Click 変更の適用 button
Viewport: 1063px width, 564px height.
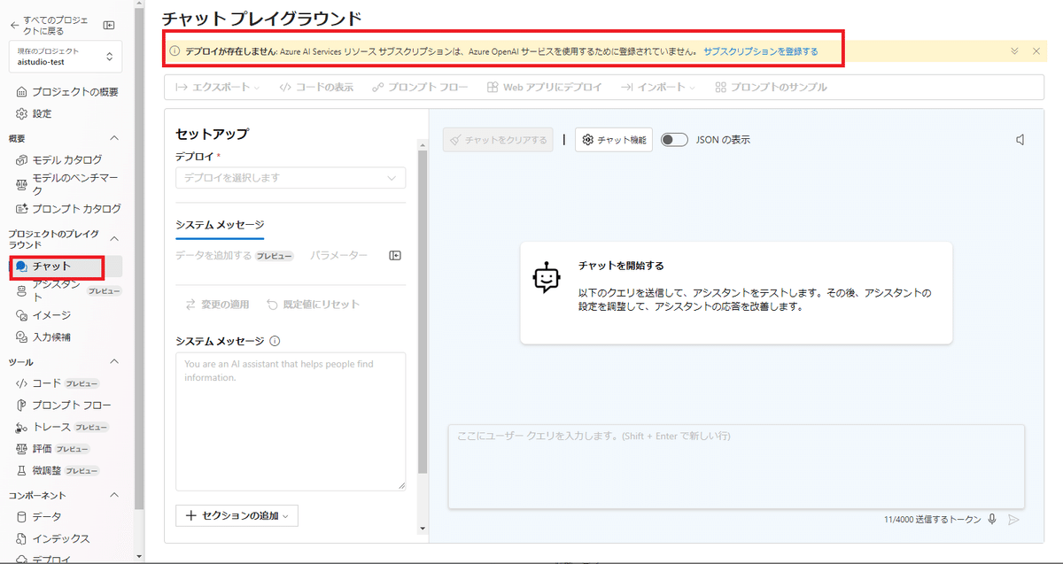pyautogui.click(x=217, y=305)
